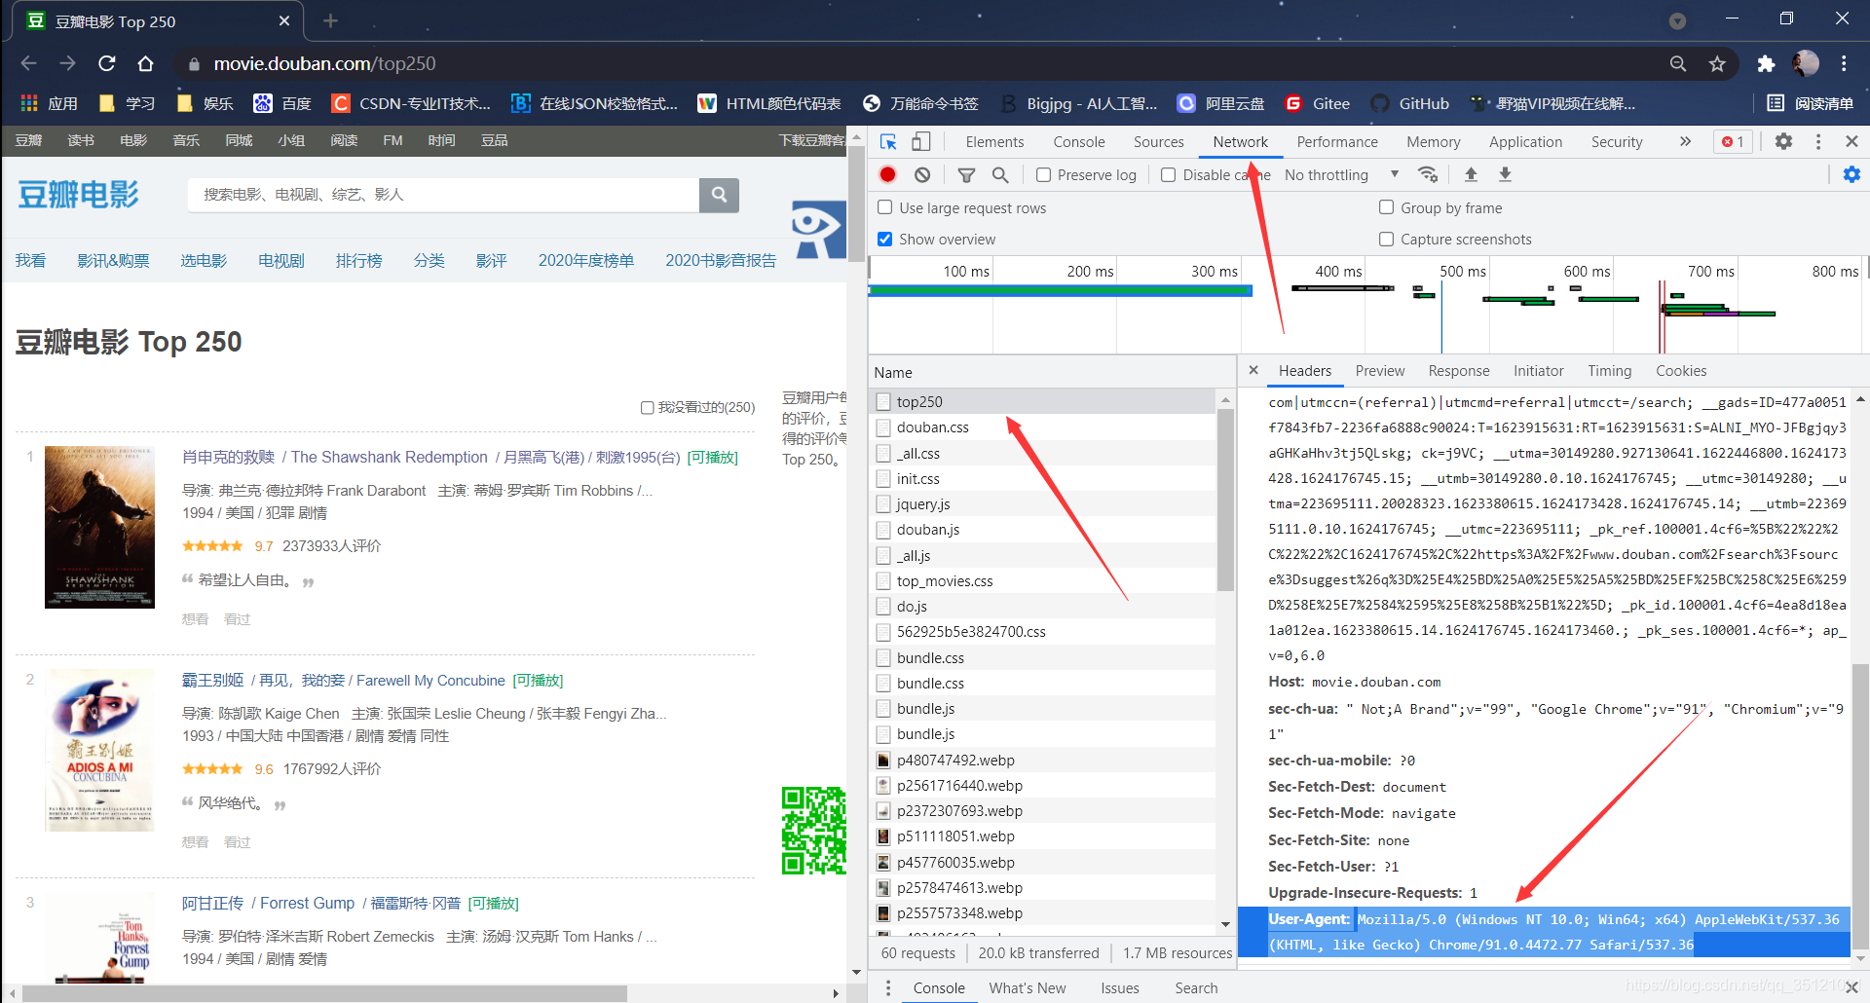Open the Performance tab
The width and height of the screenshot is (1870, 1003).
click(x=1337, y=141)
